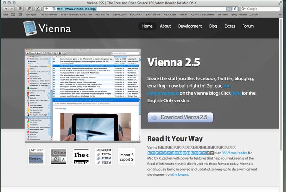The height and width of the screenshot is (192, 286).
Task: Go back with the Safari back arrow
Action: [x=6, y=9]
